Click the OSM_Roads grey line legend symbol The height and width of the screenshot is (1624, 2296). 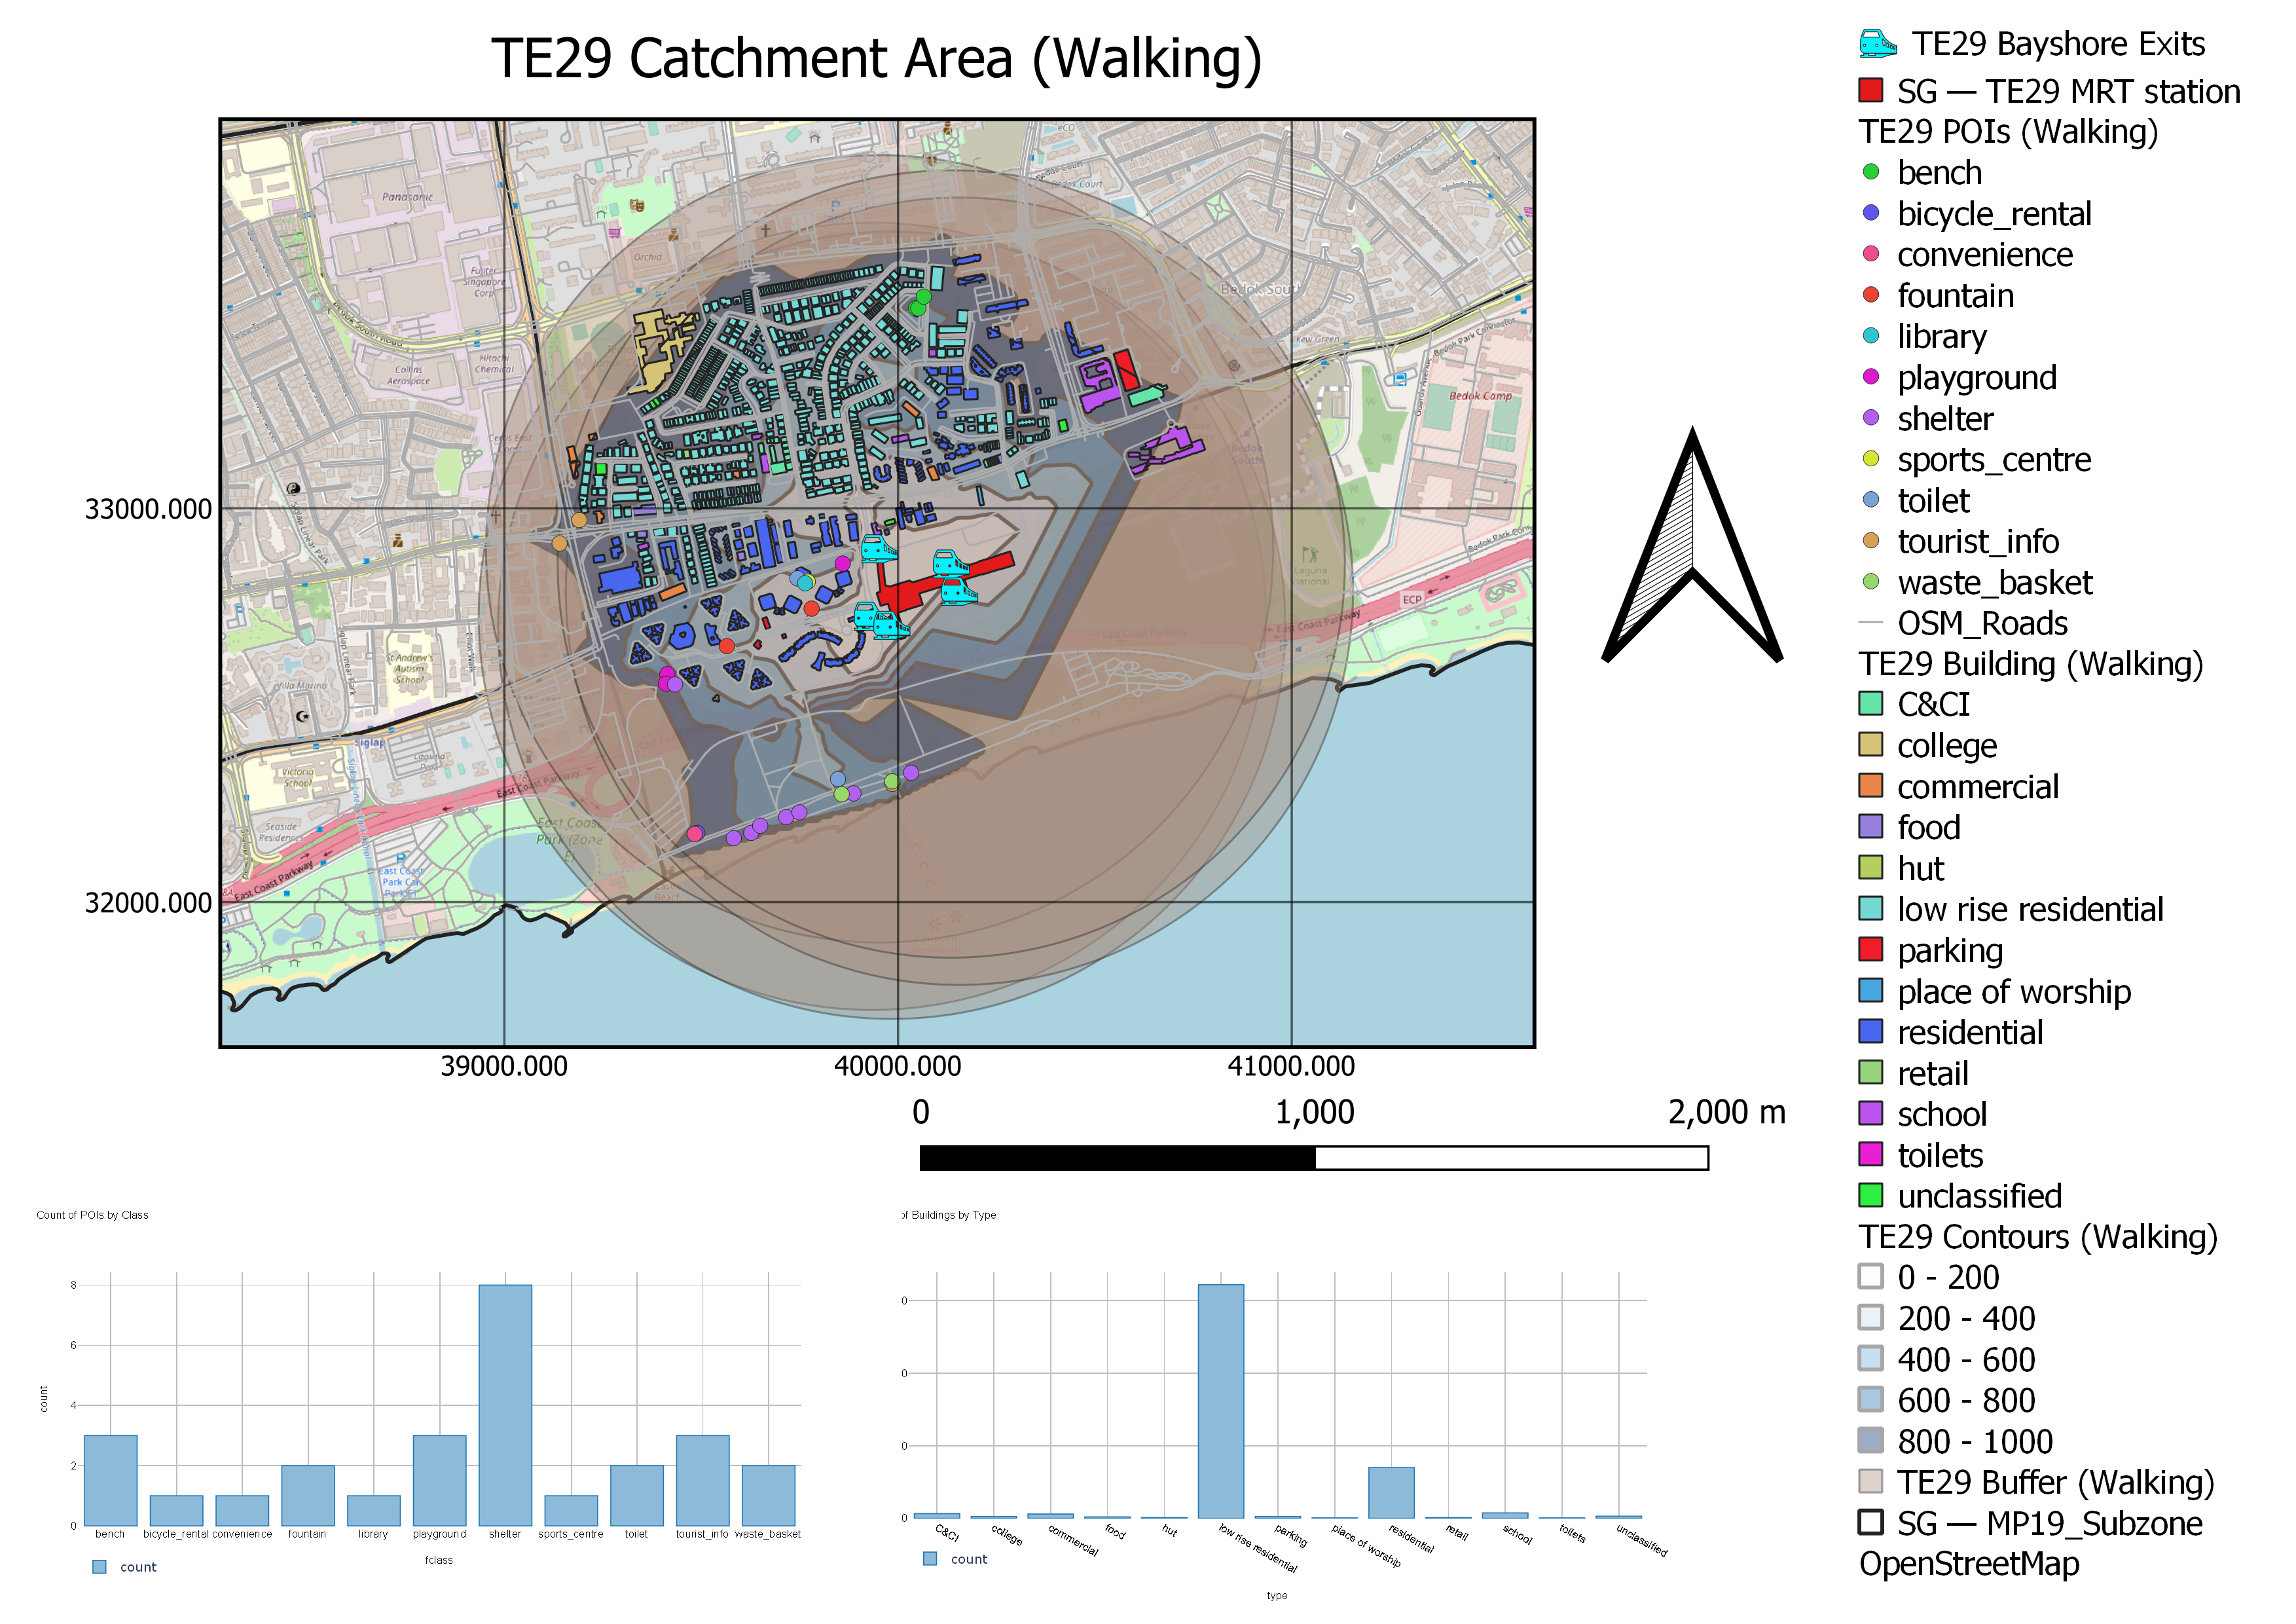[1871, 623]
